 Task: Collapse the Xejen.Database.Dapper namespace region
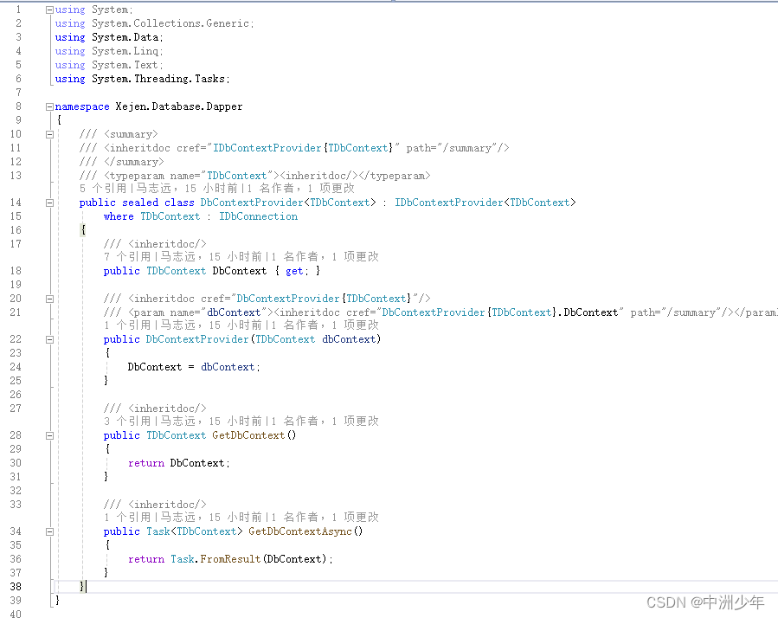pyautogui.click(x=49, y=106)
